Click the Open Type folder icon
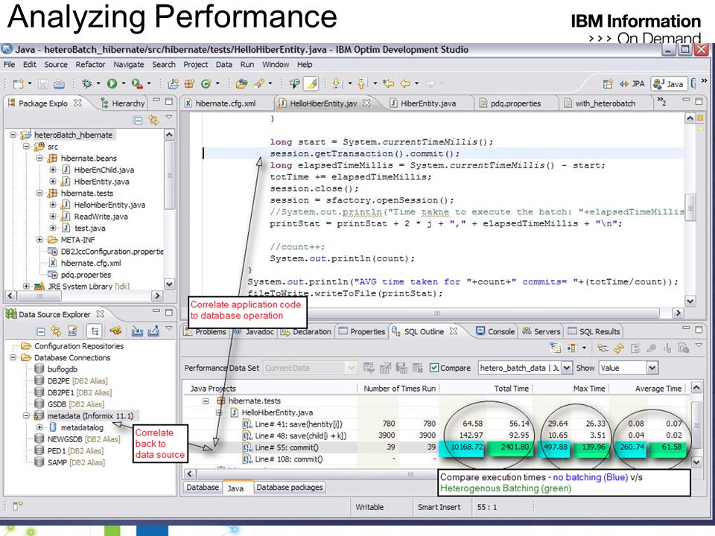 click(x=241, y=83)
